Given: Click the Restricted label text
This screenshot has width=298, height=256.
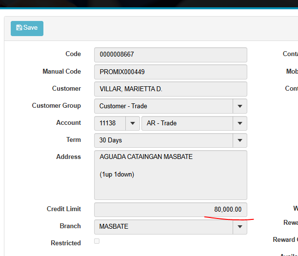Looking at the screenshot, I should (x=65, y=243).
